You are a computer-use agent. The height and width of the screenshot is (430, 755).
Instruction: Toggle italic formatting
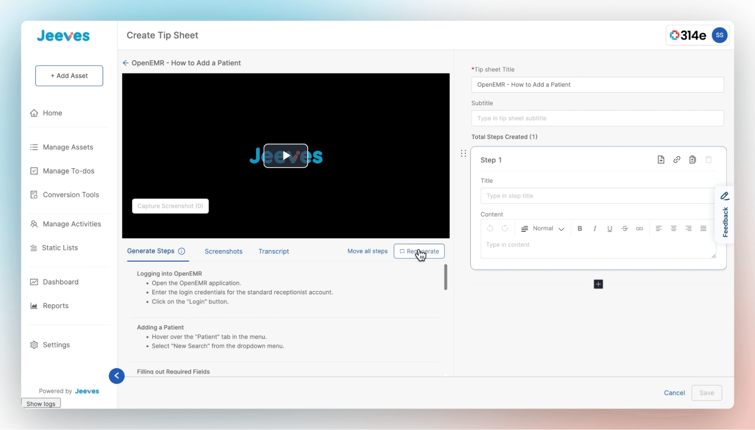tap(594, 229)
